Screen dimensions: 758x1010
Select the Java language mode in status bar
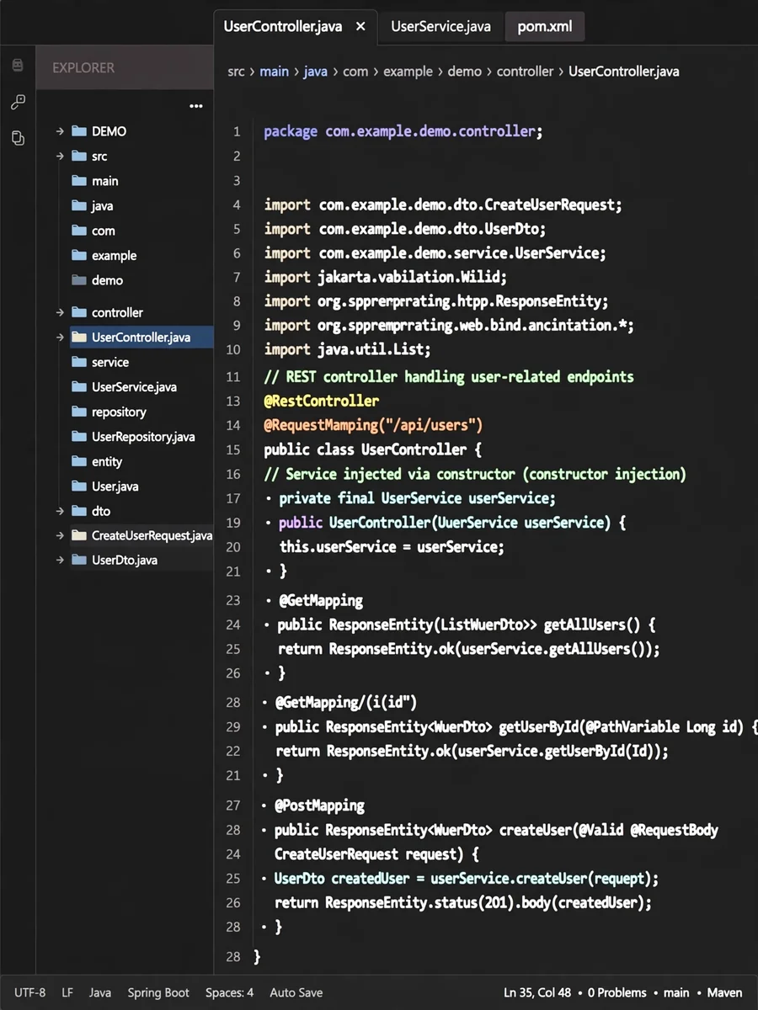(100, 992)
